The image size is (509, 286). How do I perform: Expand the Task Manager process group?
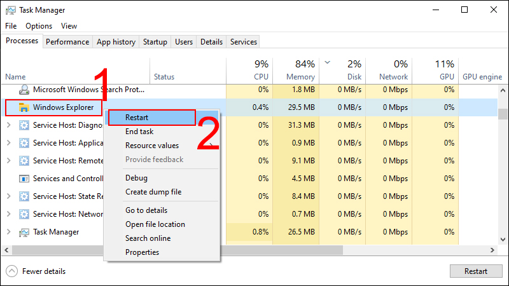[9, 232]
